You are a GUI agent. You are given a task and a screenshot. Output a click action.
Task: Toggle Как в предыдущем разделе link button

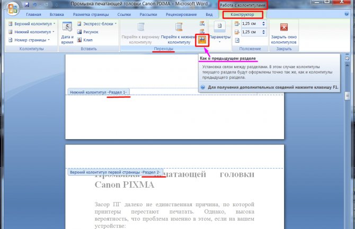(202, 40)
